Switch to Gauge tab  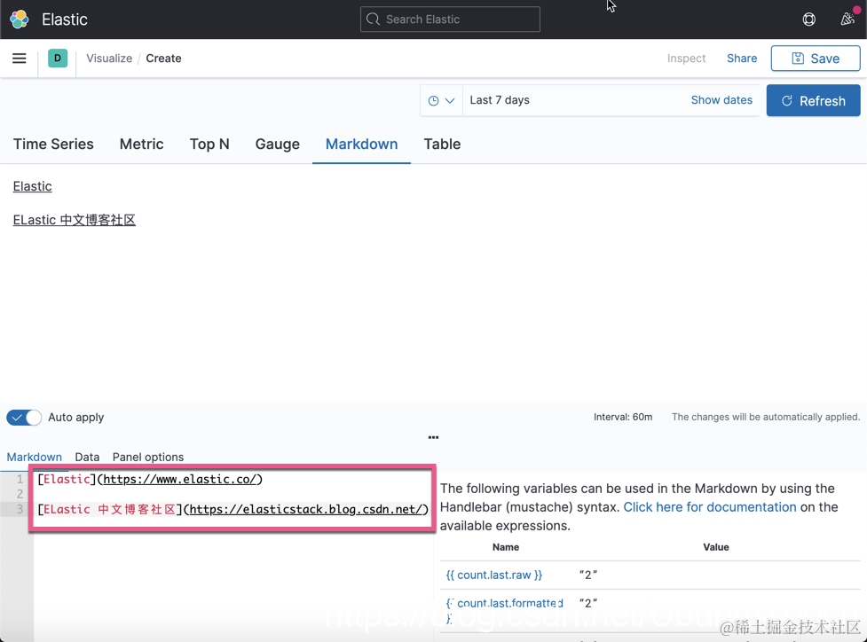click(x=277, y=145)
